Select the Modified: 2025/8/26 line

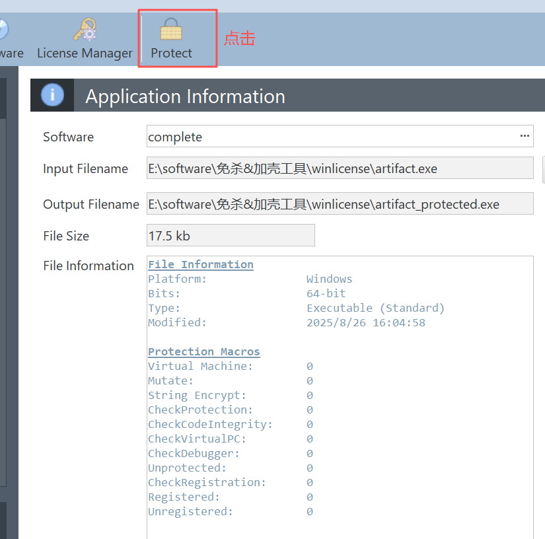click(x=287, y=323)
